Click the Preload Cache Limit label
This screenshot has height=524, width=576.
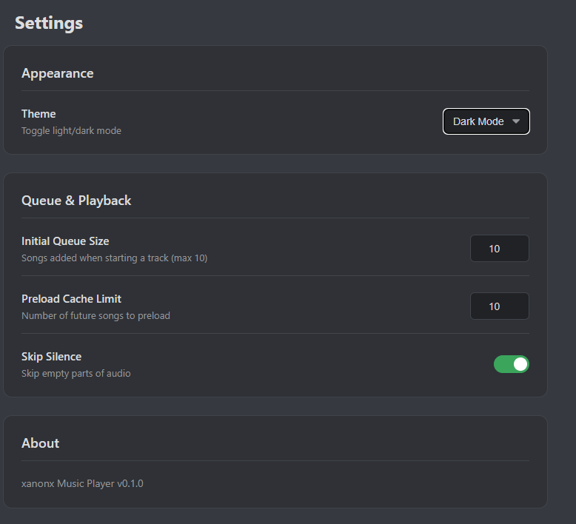71,299
